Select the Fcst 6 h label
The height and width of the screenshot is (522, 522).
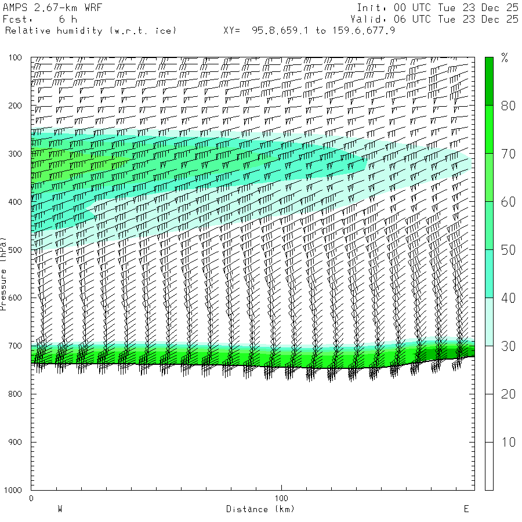click(39, 19)
